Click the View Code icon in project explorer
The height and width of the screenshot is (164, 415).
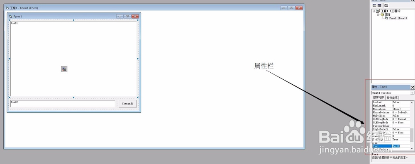(x=374, y=5)
